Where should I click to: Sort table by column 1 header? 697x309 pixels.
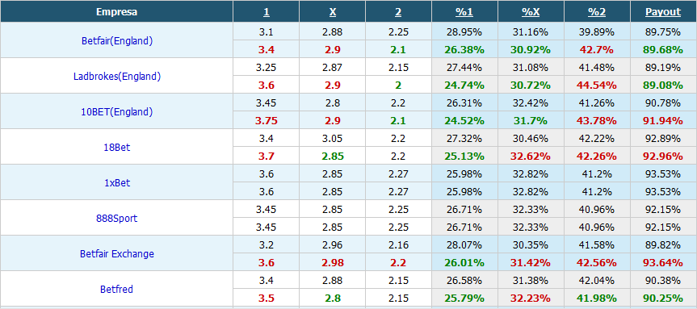point(266,12)
